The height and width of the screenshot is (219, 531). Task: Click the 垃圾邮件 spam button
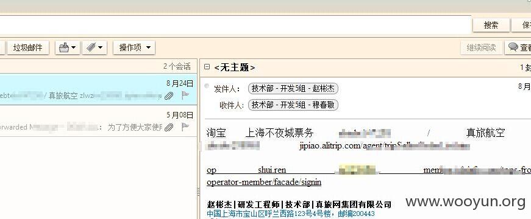point(28,47)
